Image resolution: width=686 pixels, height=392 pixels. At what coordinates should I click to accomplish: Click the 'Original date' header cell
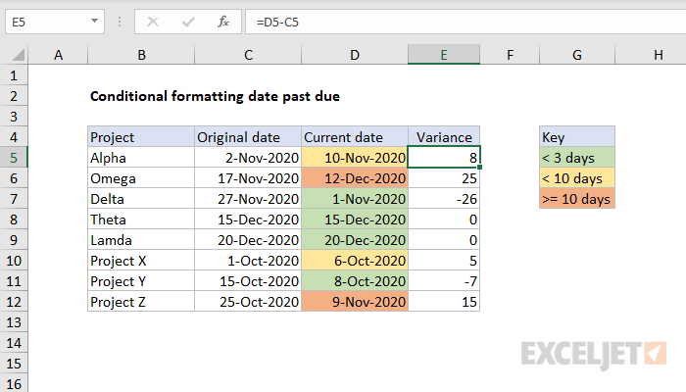click(248, 137)
